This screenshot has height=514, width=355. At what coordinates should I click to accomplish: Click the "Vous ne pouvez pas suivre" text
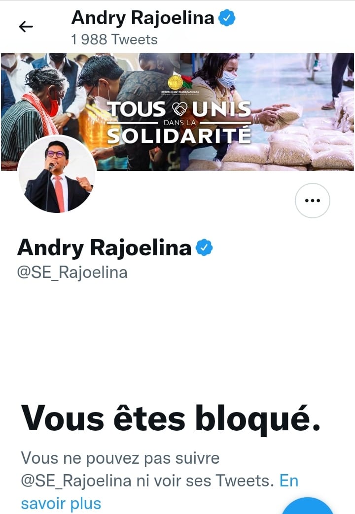[x=120, y=458]
